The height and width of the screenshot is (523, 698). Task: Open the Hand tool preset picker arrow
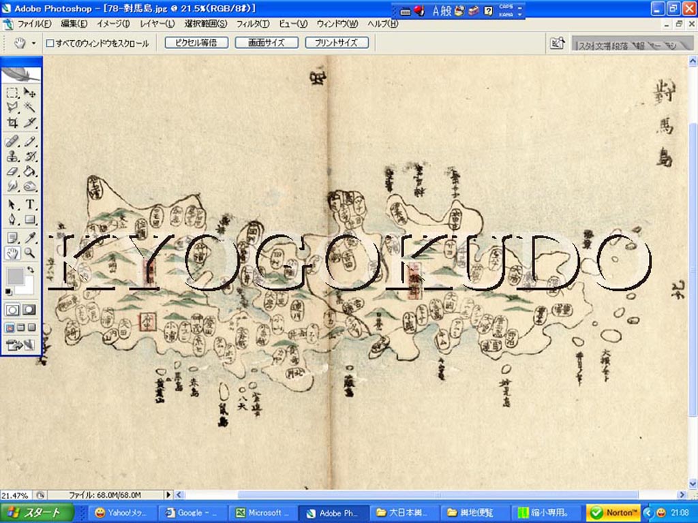click(x=33, y=44)
